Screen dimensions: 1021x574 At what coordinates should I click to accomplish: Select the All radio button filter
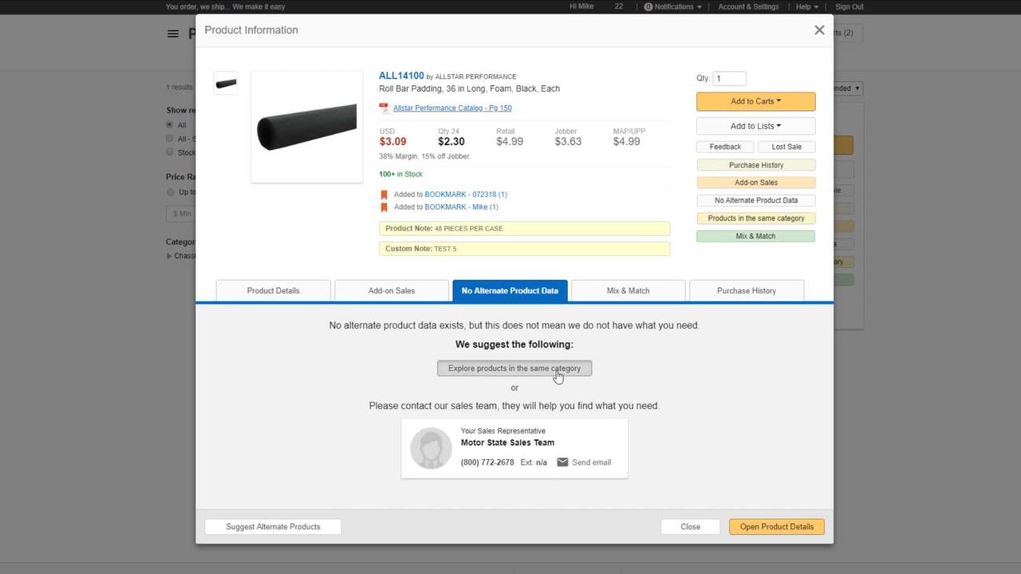click(x=170, y=125)
